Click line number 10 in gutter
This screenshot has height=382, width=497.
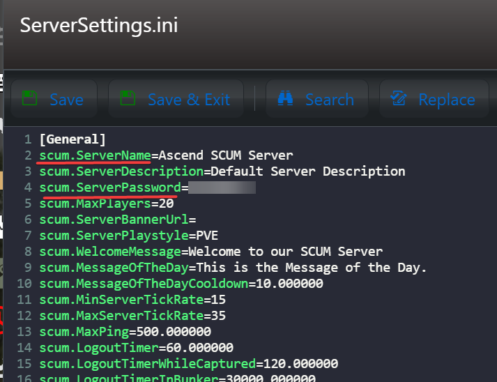pos(24,284)
